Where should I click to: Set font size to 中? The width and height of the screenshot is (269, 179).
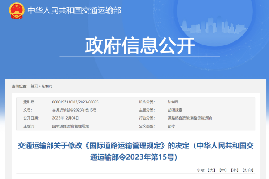223,170
